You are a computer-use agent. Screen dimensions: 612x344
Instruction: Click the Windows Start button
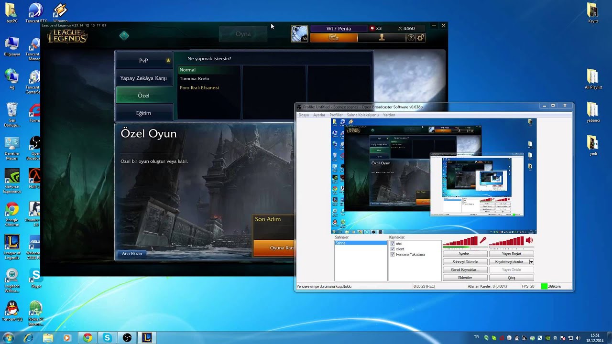[x=9, y=337]
